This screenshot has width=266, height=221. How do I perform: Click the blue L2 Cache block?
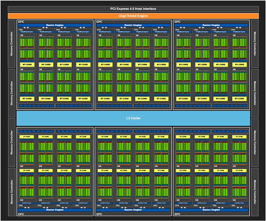click(133, 118)
